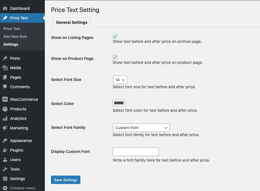Select the WooCommerce sidebar icon
Viewport: 260px width, 191px height.
[x=6, y=99]
